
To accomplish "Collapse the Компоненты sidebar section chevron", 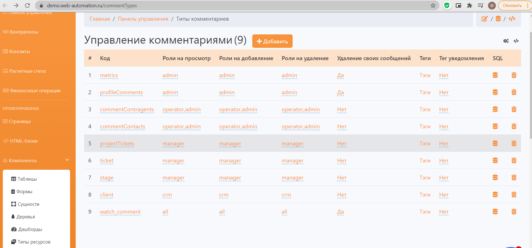I will point(67,160).
